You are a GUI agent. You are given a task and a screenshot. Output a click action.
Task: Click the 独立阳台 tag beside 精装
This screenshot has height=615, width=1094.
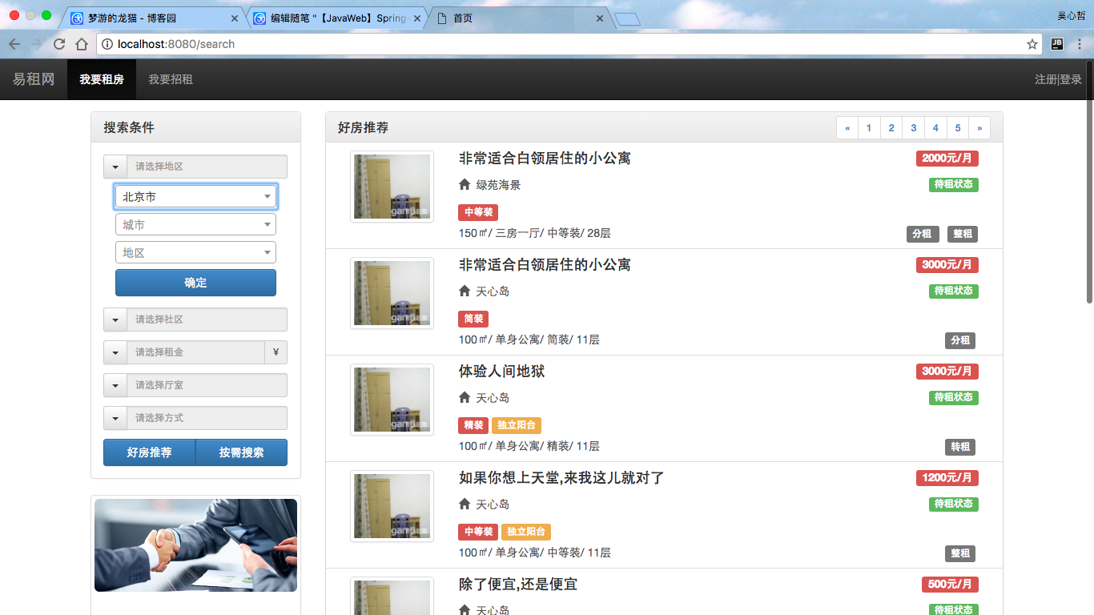(x=517, y=425)
